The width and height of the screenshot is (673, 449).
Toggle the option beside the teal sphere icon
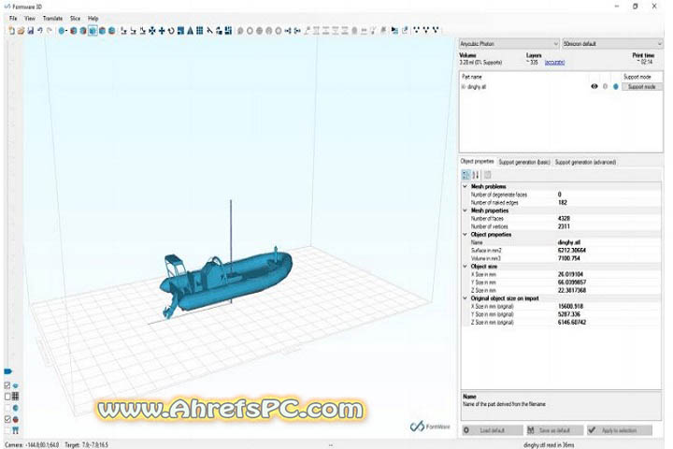[7, 408]
